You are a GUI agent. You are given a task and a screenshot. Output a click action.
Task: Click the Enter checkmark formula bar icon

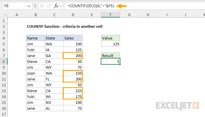pos(49,6)
